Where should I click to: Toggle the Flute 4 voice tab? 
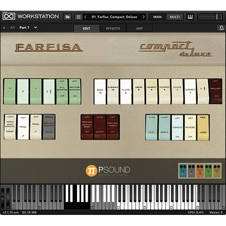pyautogui.click(x=177, y=91)
